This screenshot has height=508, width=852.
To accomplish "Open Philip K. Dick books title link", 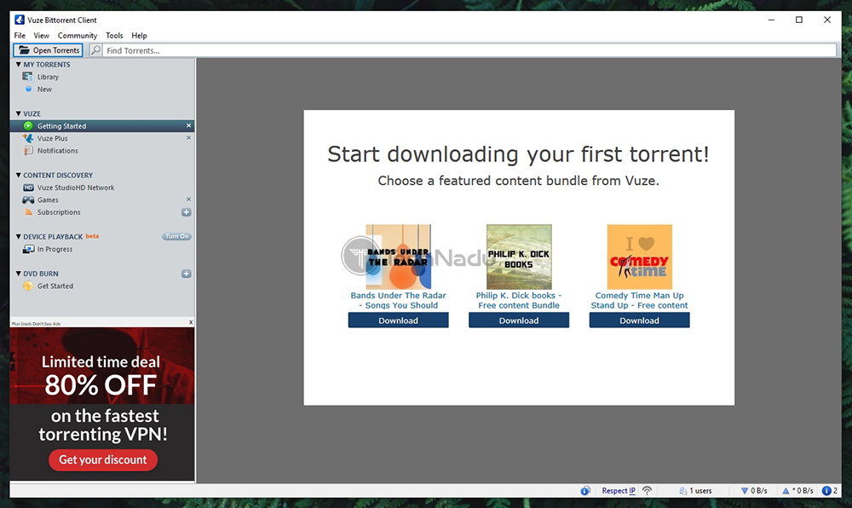I will (519, 301).
